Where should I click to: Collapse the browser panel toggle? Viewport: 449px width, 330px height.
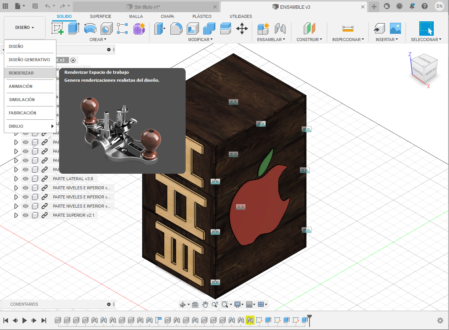pyautogui.click(x=109, y=49)
